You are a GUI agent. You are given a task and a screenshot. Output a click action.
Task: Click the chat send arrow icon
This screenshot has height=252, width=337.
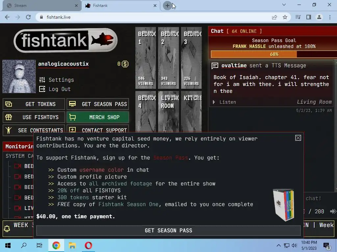point(333,212)
